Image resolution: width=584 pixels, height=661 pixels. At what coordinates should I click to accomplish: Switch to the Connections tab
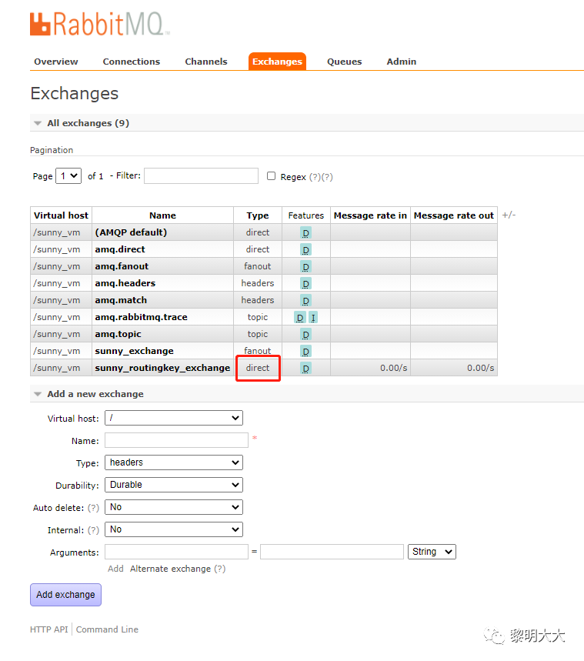click(132, 62)
